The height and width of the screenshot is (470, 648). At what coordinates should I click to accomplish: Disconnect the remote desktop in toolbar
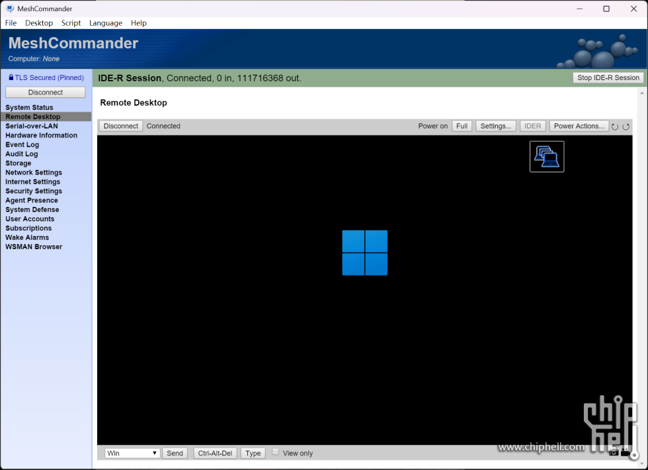(x=120, y=126)
